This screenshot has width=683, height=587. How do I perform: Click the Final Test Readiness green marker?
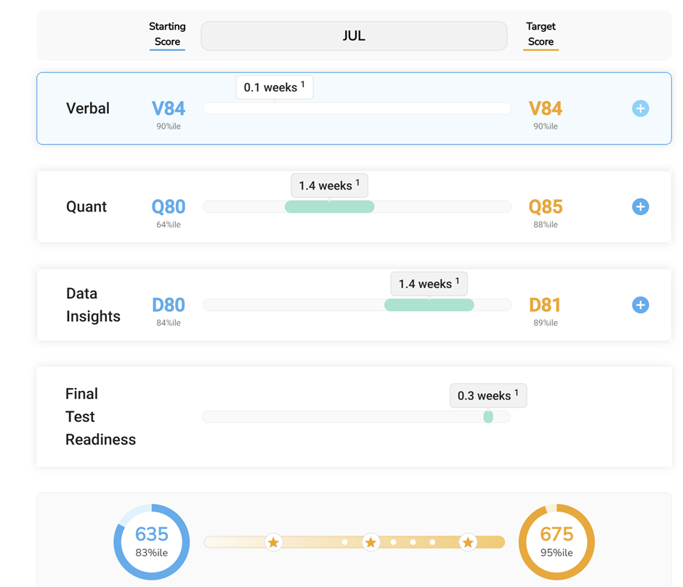(488, 416)
